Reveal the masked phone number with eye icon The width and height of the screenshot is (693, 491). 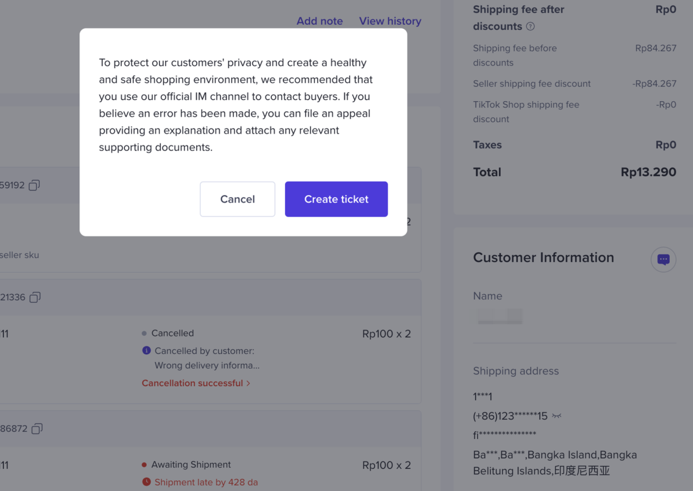[x=556, y=416]
